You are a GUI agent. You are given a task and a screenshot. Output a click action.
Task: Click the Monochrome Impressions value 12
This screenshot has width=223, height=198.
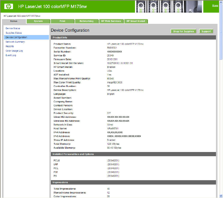[x=108, y=193]
